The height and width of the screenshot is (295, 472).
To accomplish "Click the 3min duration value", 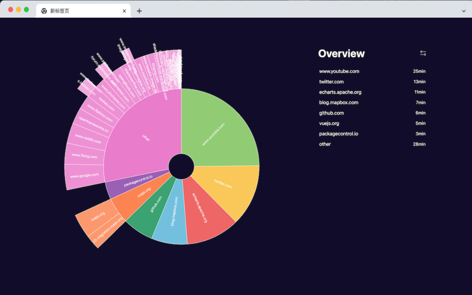I will pos(421,134).
